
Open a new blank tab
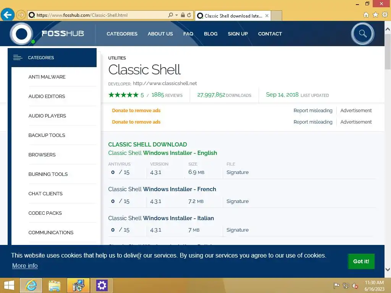pos(276,16)
